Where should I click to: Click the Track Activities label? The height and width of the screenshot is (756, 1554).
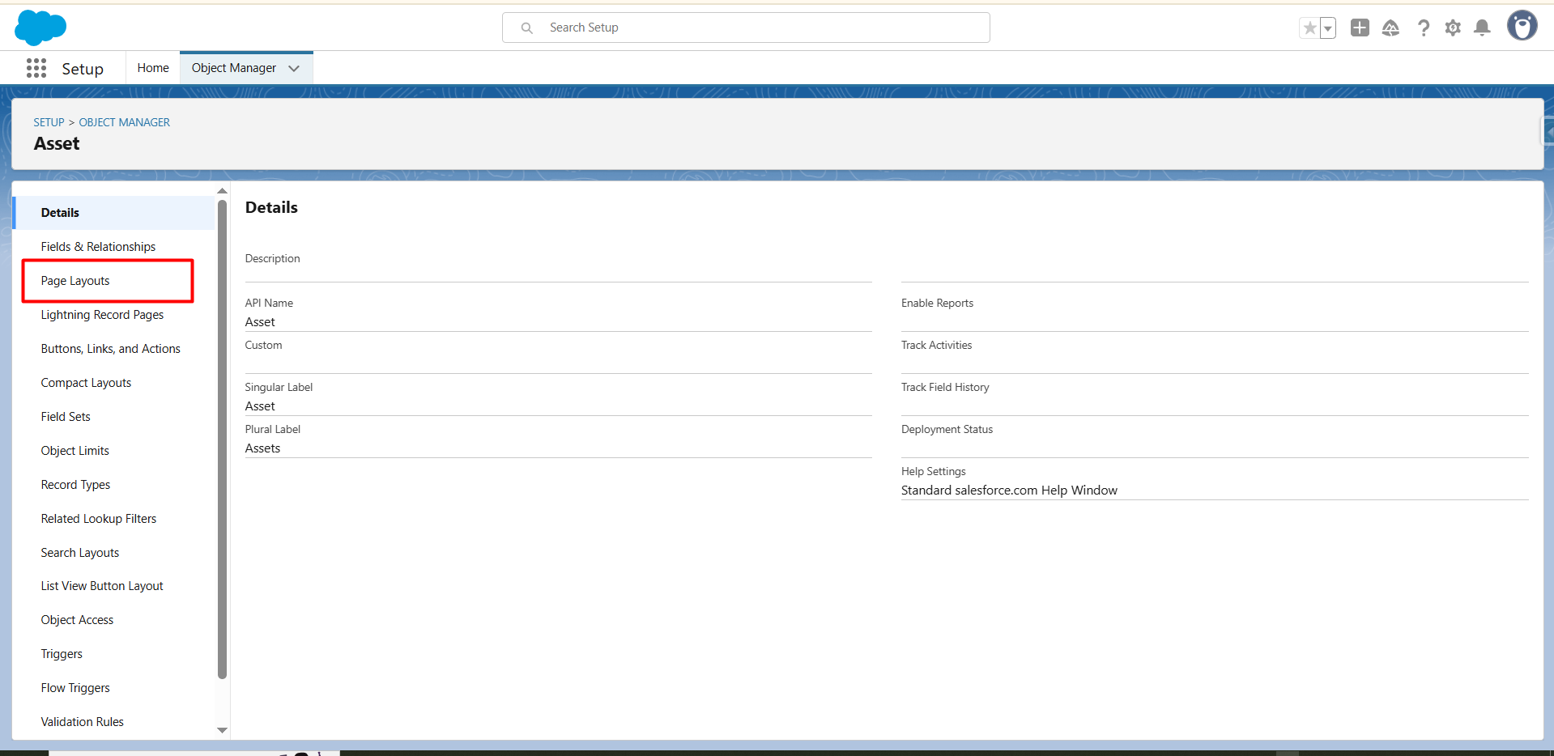coord(936,346)
